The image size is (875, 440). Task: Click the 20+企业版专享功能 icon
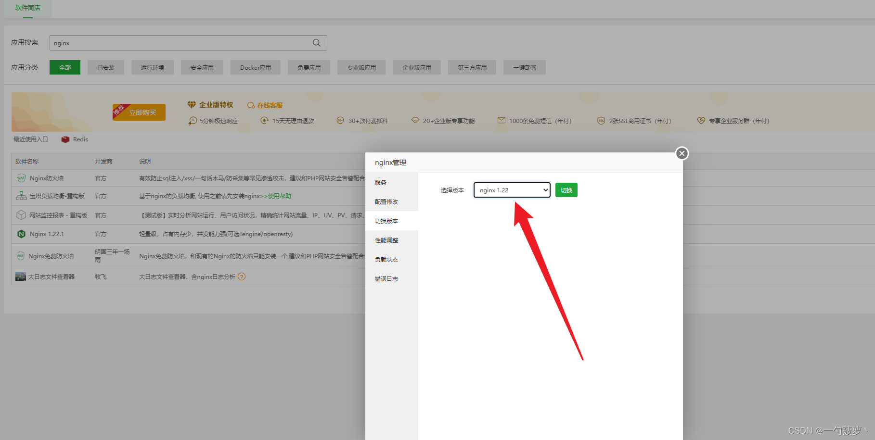coord(415,120)
